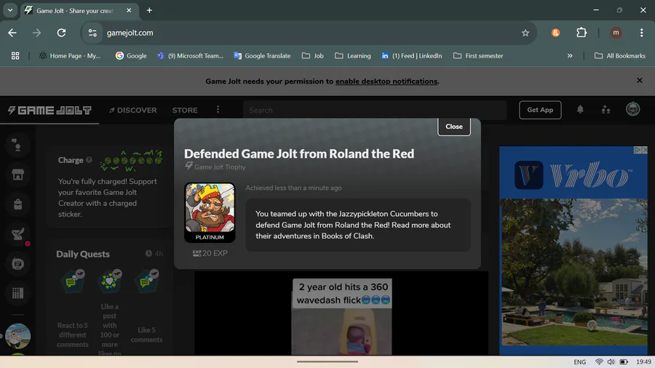The image size is (655, 368).
Task: Go back with browser back arrow
Action: (x=12, y=33)
